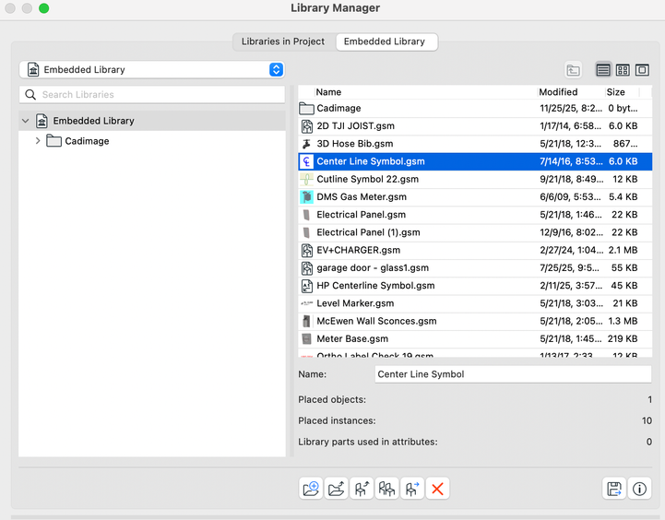Select EV+CHARGER.gsm file
The height and width of the screenshot is (520, 665).
click(x=475, y=250)
